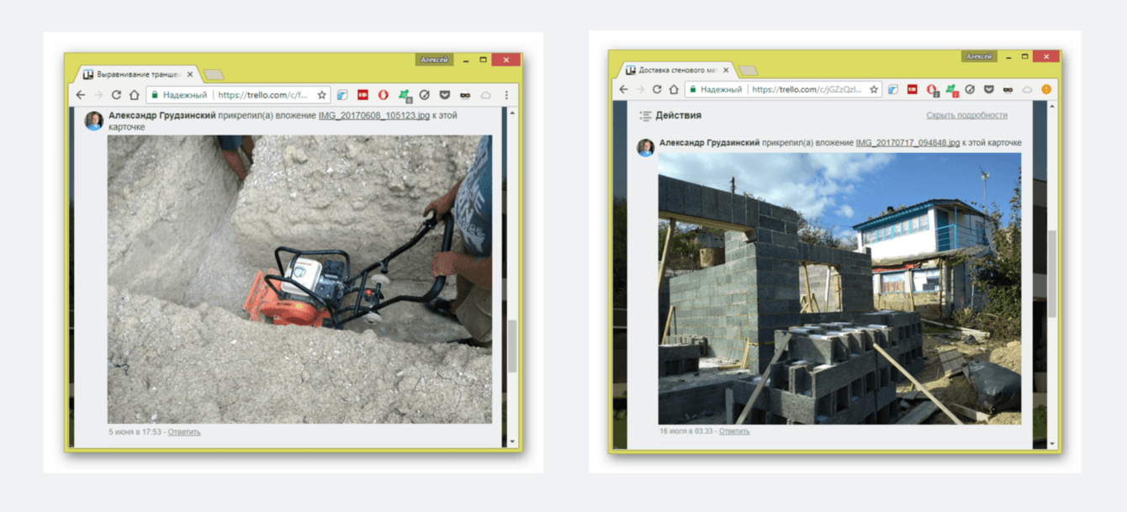Viewport: 1127px width, 512px height.
Task: Open a new tab in the left window
Action: point(214,76)
